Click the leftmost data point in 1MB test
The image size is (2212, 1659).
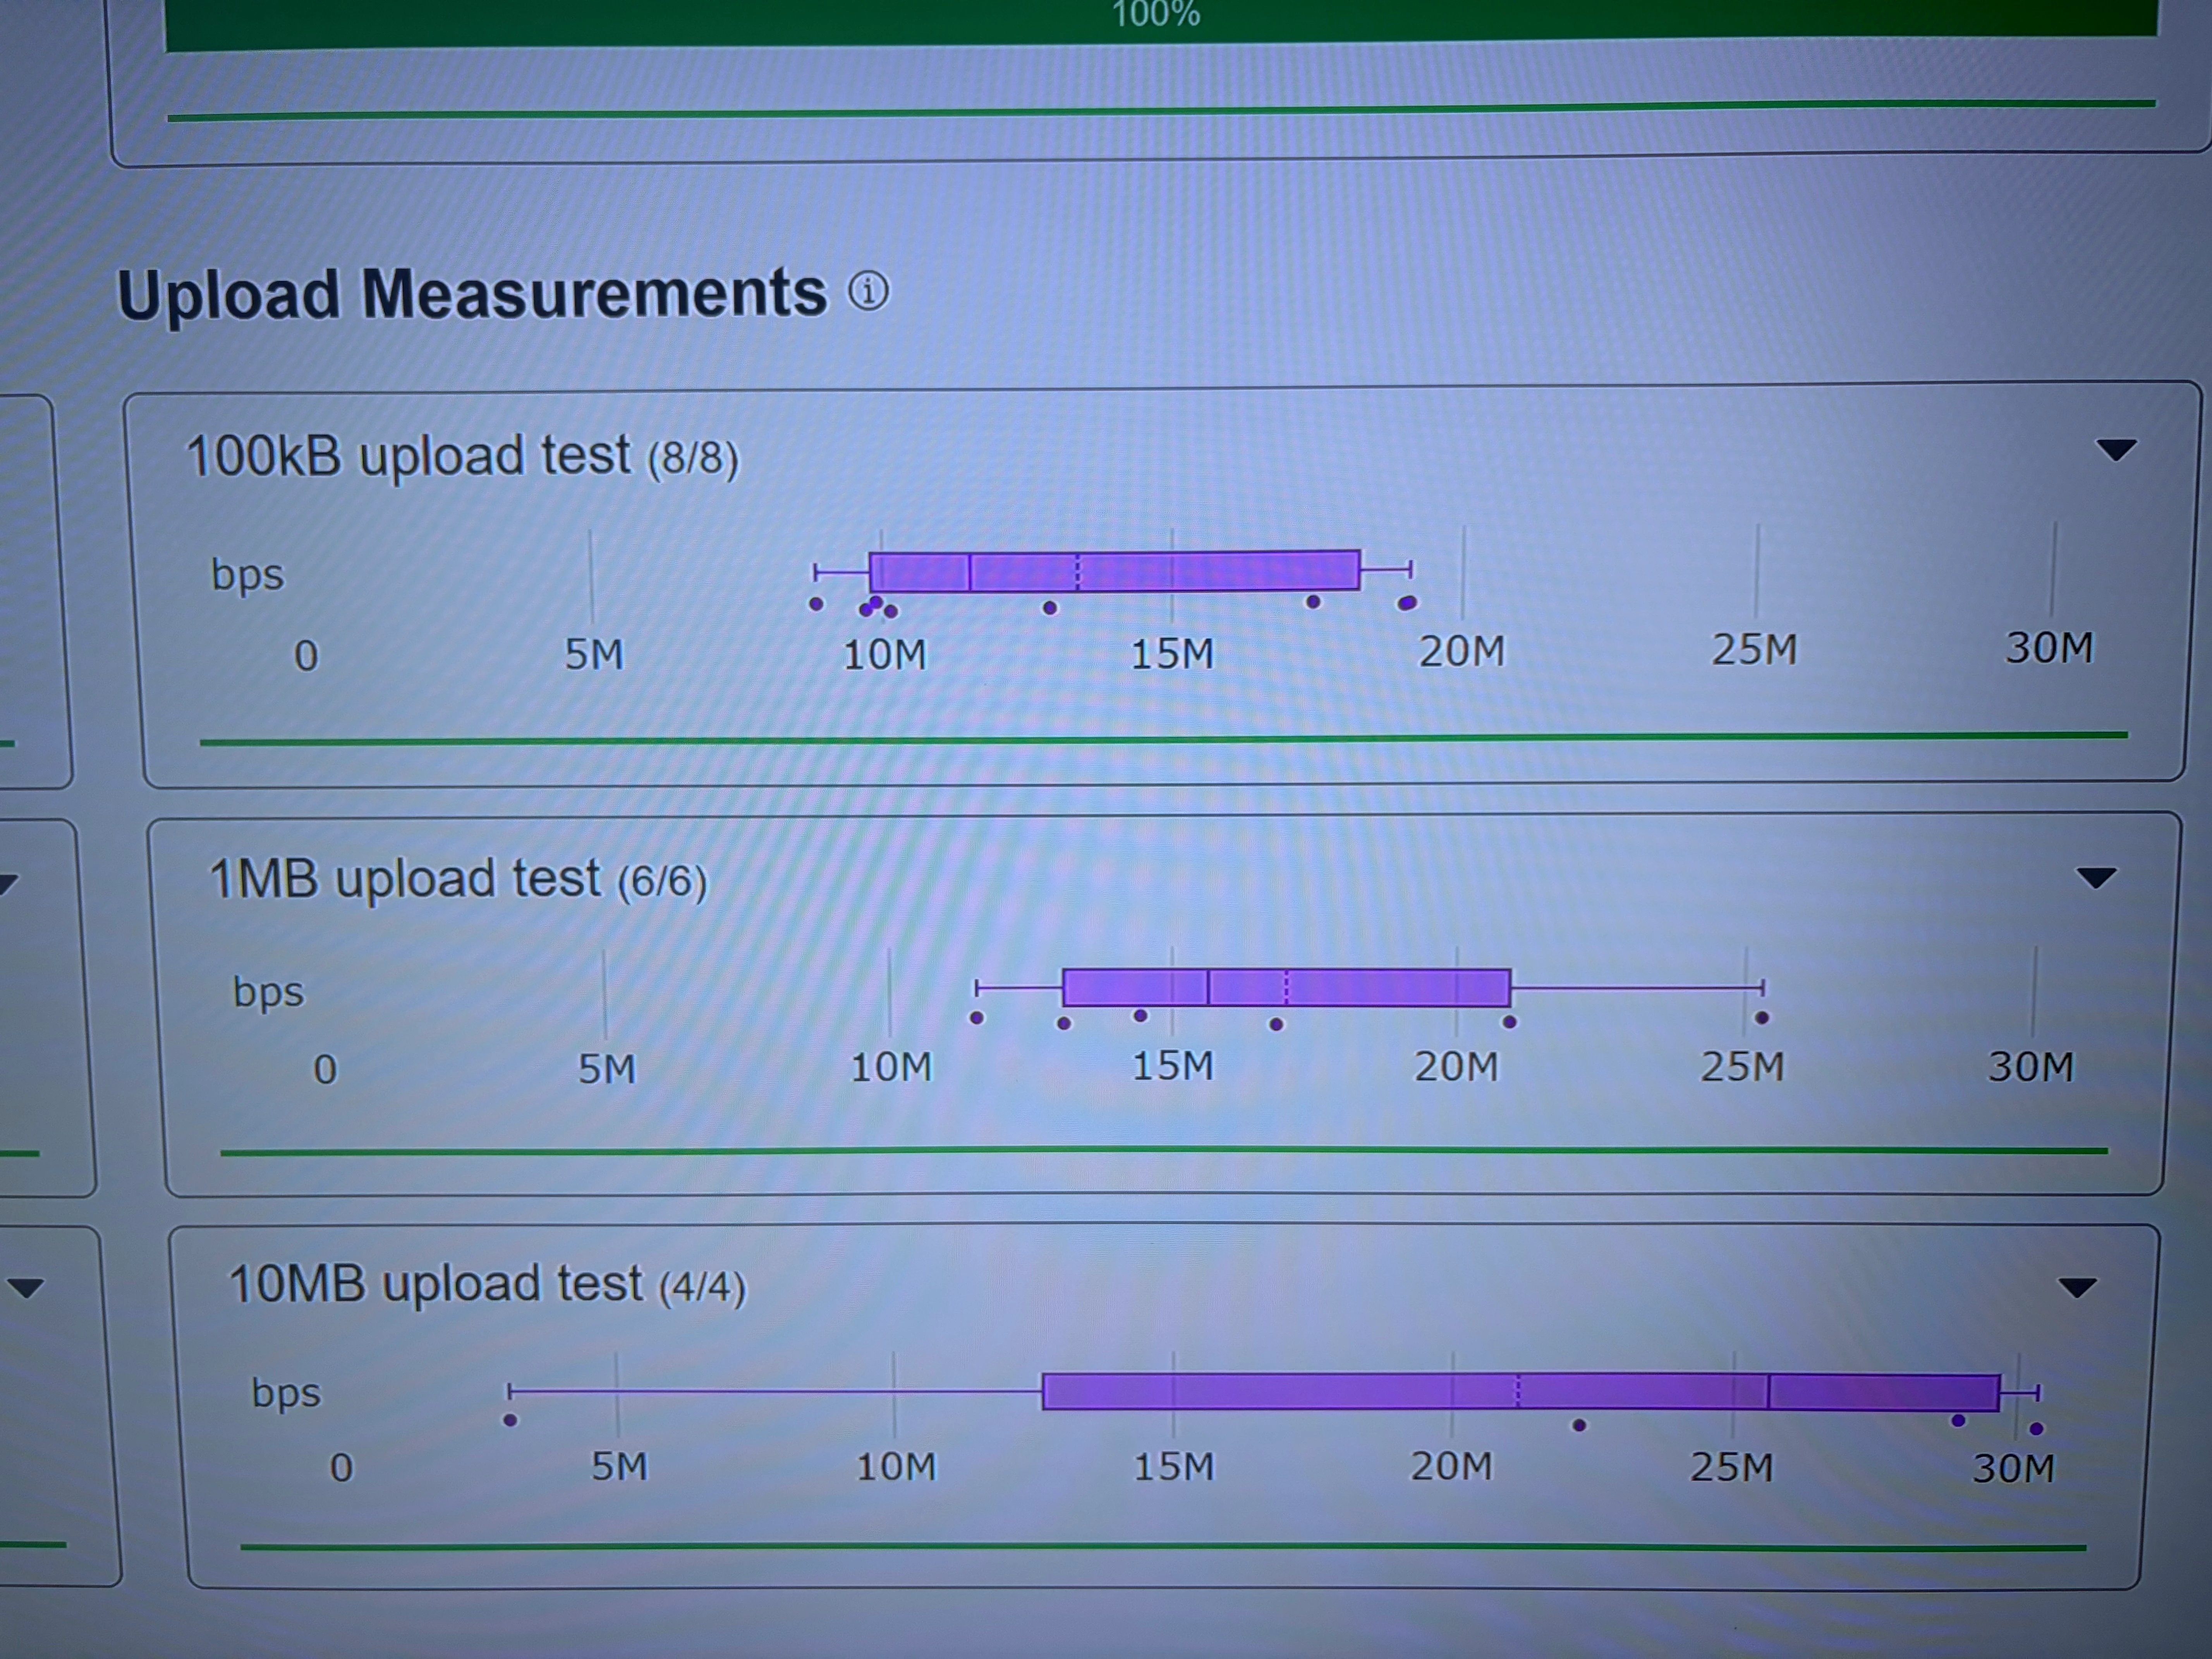point(977,1018)
